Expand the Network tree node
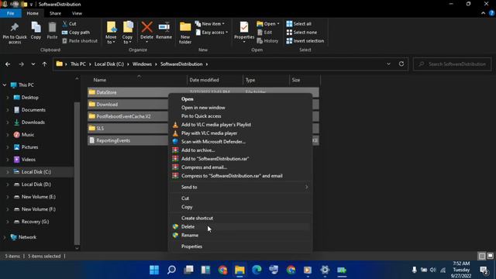496x279 pixels. (5, 237)
